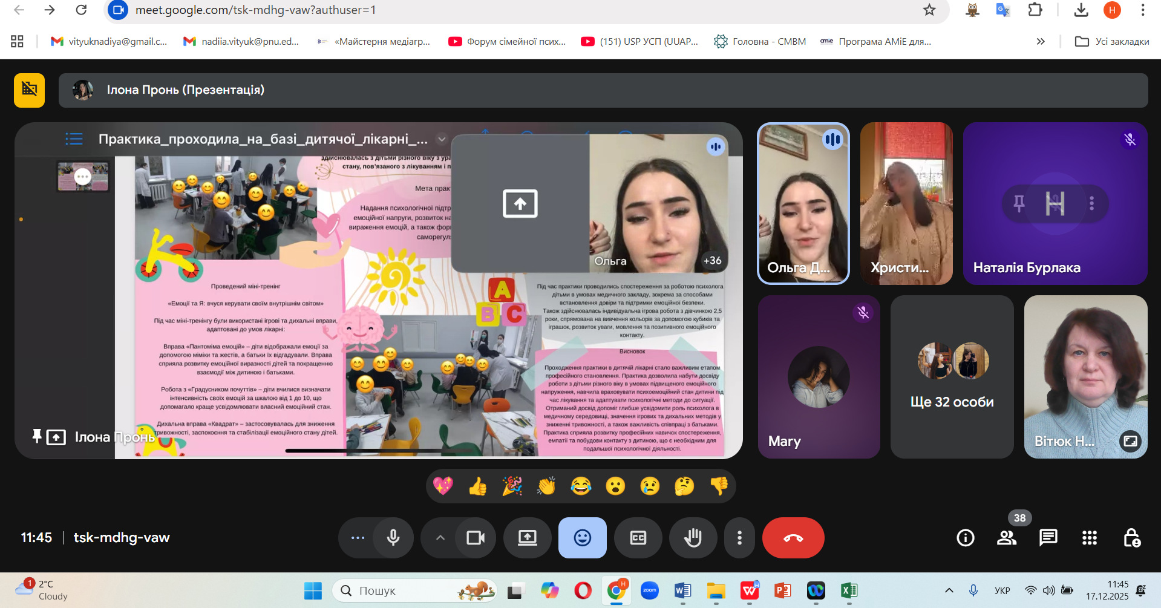Open Головна - СМВМ bookmark
The width and height of the screenshot is (1161, 608).
pyautogui.click(x=760, y=42)
